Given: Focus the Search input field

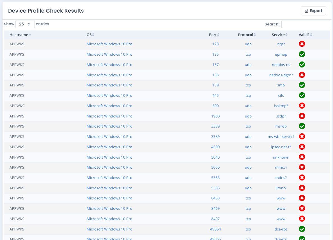Looking at the screenshot, I should point(306,24).
